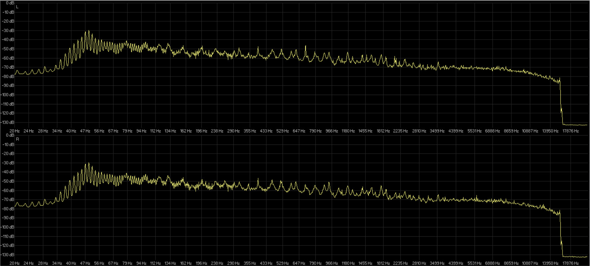590x266 pixels.
Task: Click the 20 Hz label under L channel
Action: pos(14,131)
